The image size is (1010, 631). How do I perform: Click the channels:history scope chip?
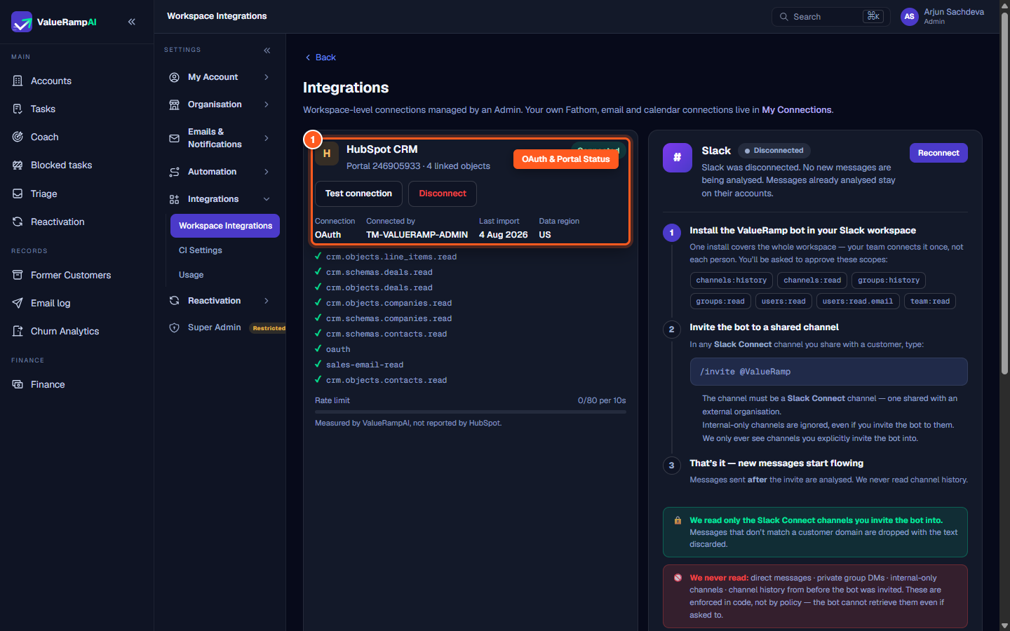(x=732, y=280)
